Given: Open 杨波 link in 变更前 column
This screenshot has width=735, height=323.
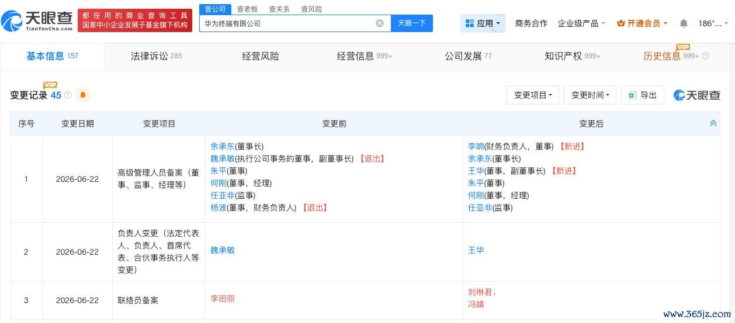Looking at the screenshot, I should pyautogui.click(x=219, y=208).
